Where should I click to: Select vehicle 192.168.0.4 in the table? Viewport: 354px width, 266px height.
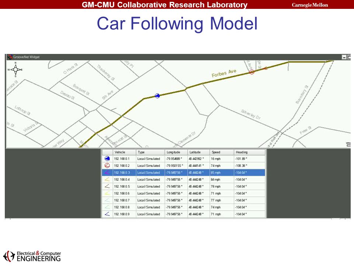[x=184, y=180]
